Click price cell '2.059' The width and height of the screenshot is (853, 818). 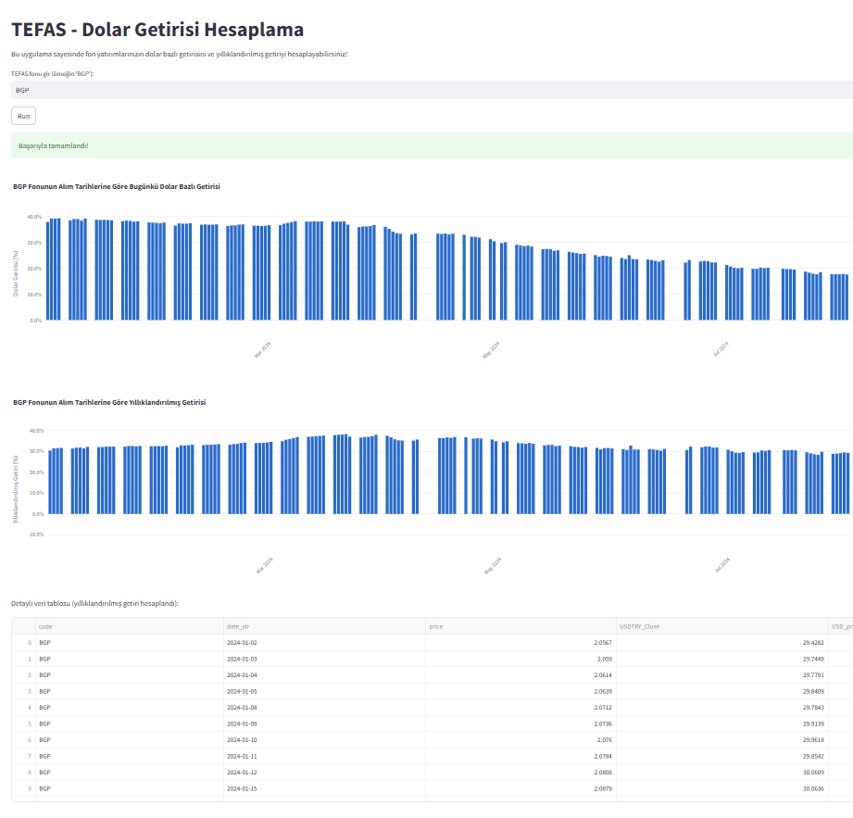(x=521, y=659)
